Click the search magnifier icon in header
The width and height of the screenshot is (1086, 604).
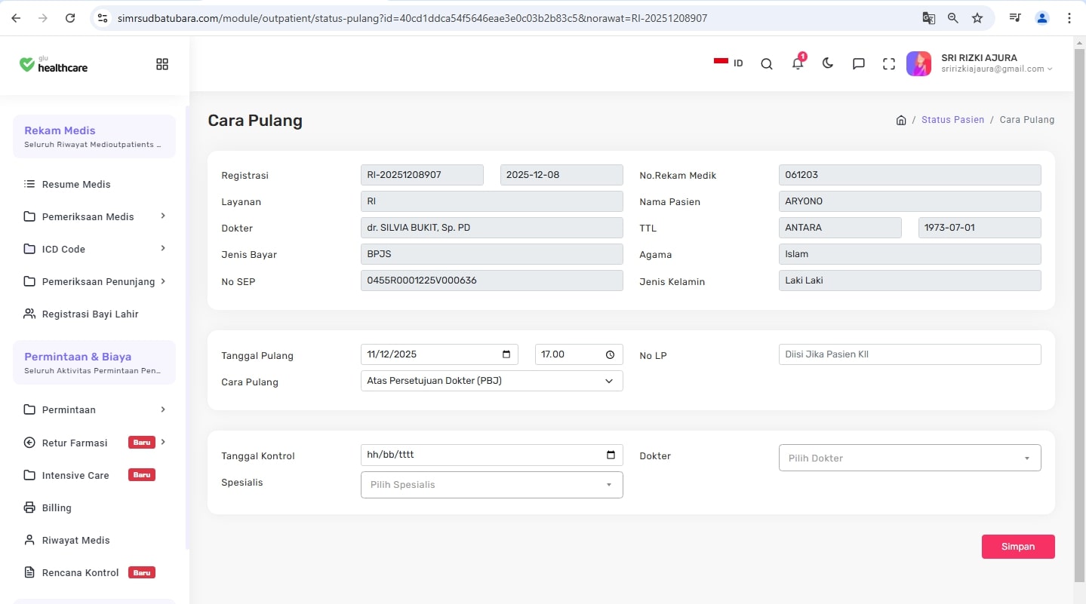[x=767, y=64]
